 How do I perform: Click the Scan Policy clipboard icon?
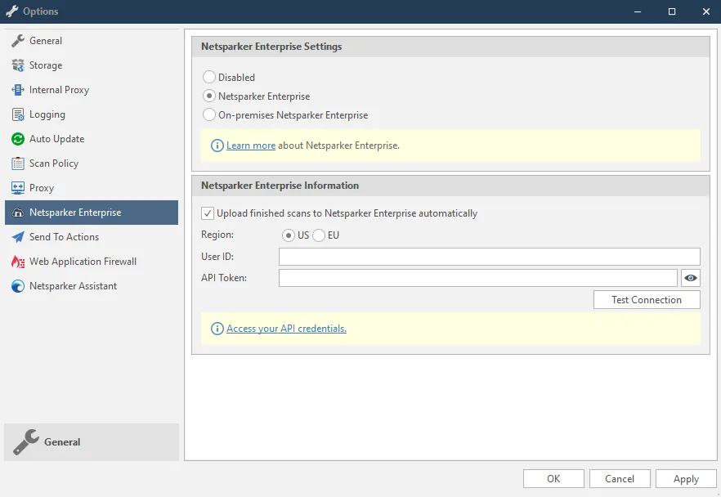[x=18, y=163]
